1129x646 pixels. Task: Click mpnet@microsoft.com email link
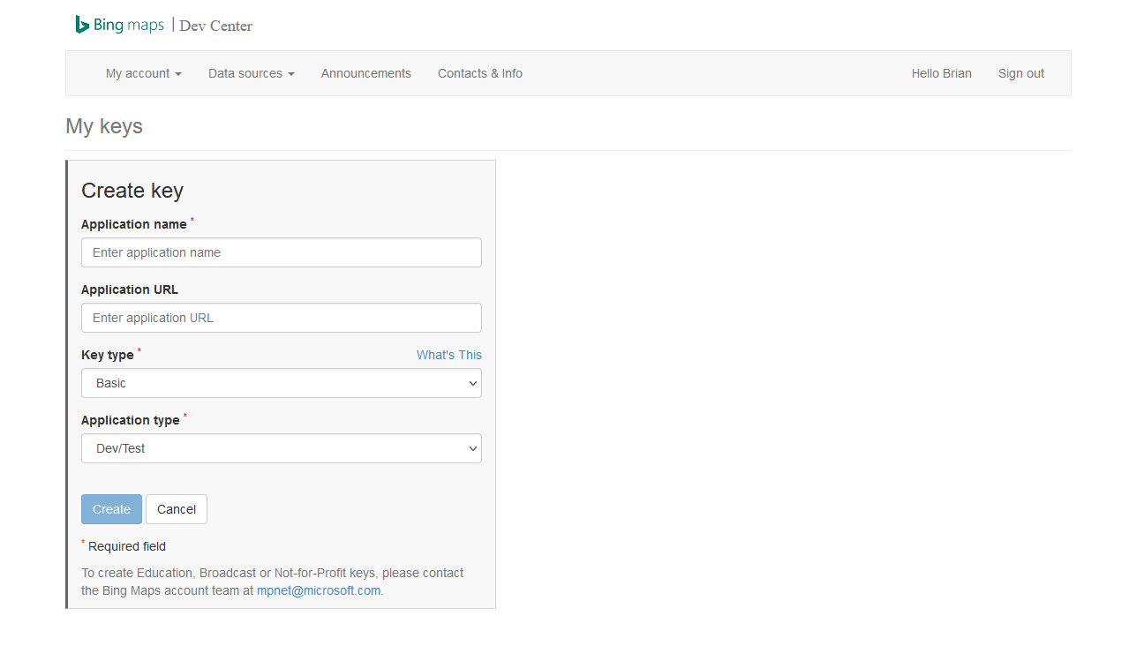point(319,590)
